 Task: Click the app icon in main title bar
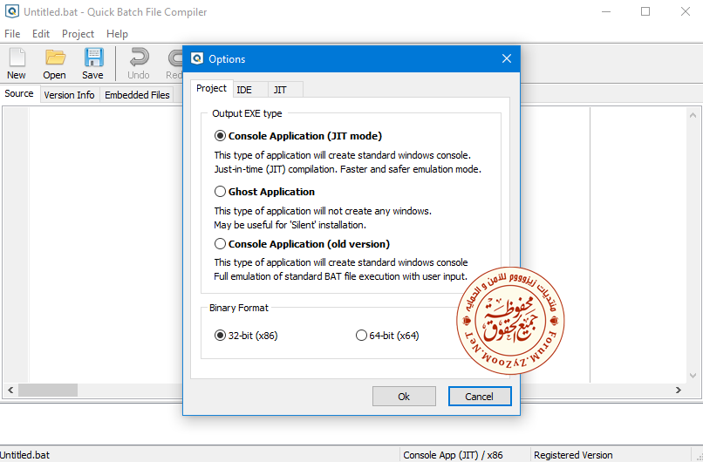click(11, 11)
